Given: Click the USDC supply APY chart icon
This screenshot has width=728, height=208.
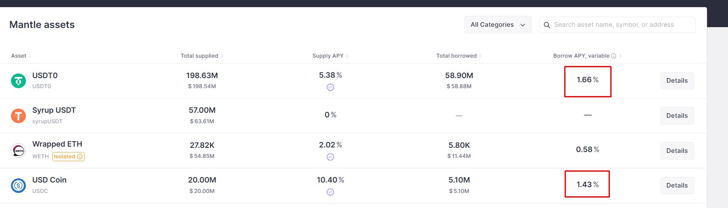Looking at the screenshot, I should point(330,192).
